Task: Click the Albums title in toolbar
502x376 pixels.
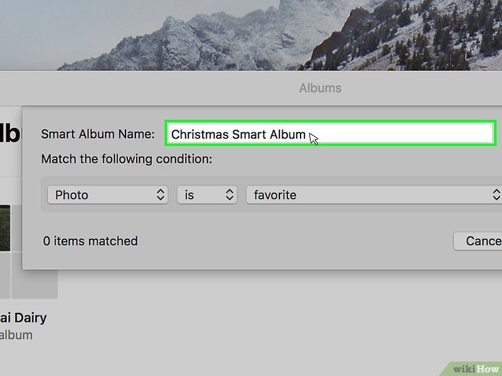Action: coord(320,88)
